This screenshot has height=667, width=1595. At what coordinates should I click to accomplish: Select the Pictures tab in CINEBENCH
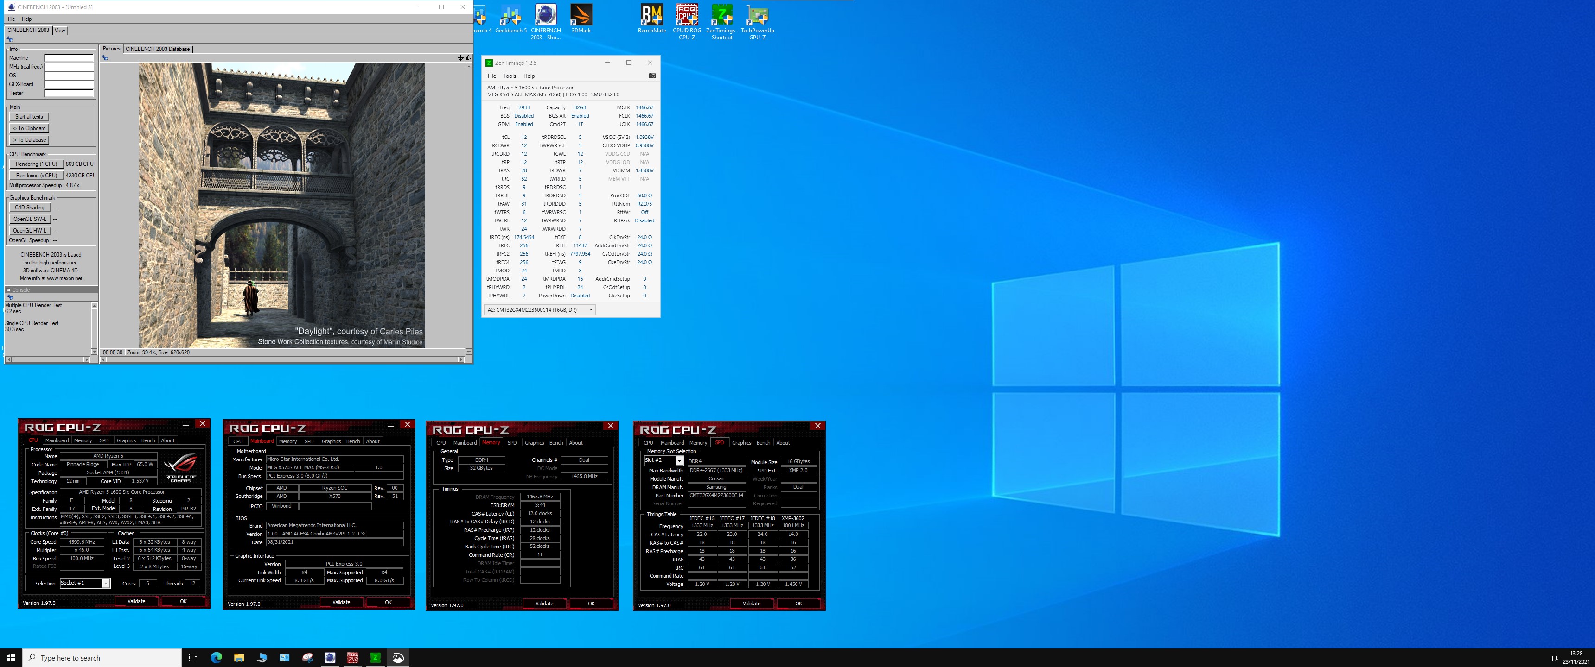coord(111,49)
